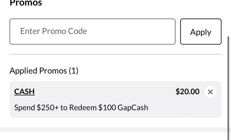
Task: Click the Apply button
Action: 201,32
